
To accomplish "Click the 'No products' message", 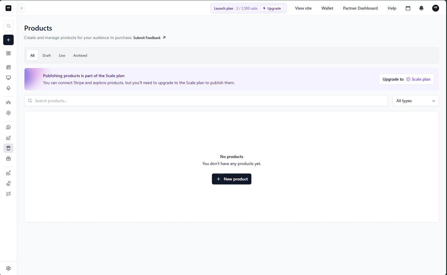I will pos(232,157).
